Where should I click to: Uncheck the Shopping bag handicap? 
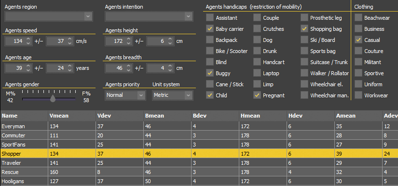tap(304, 29)
